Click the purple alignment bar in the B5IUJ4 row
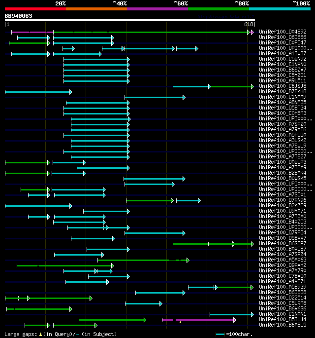Screen dimensions: 315x338 (x=199, y=320)
